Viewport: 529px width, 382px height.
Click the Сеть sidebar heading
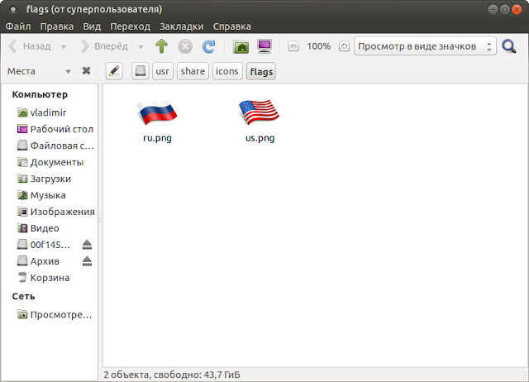pos(24,296)
